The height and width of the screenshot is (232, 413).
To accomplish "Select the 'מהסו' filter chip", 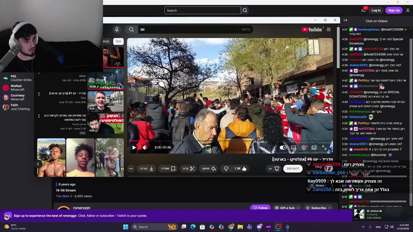I will click(106, 41).
